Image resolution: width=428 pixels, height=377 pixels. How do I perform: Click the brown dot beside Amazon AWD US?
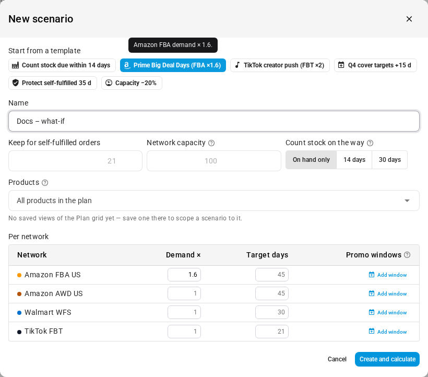pyautogui.click(x=19, y=294)
